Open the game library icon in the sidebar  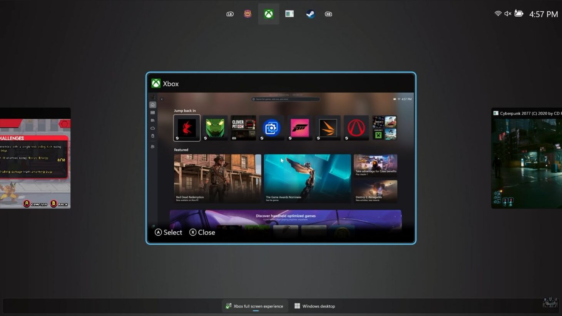click(152, 120)
